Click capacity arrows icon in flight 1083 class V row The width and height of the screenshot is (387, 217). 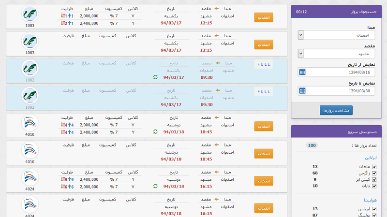[x=67, y=16]
